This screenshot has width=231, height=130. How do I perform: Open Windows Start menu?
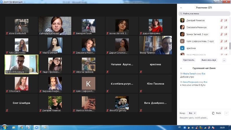[x=4, y=127]
